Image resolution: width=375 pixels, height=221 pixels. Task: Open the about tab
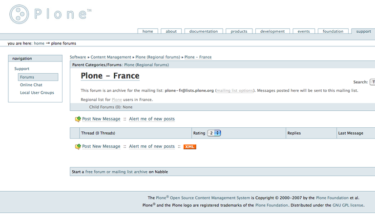pyautogui.click(x=171, y=31)
